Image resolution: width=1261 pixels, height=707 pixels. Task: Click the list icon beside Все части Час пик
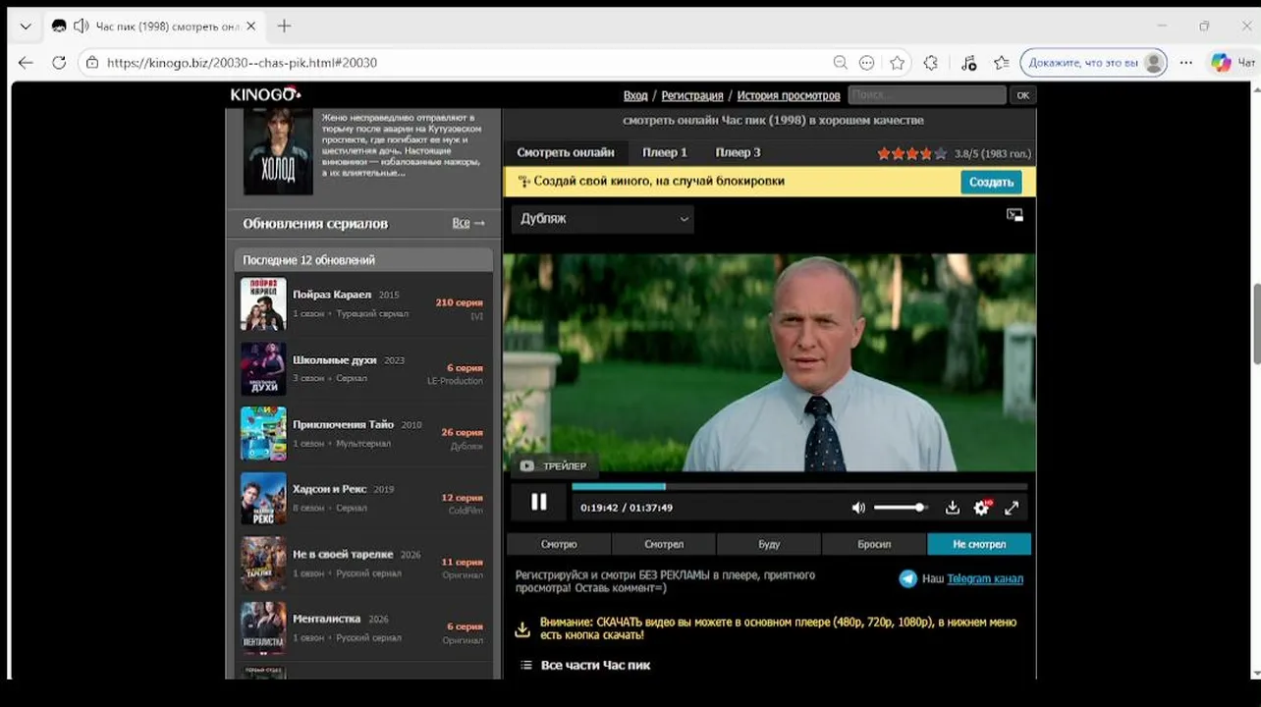coord(525,665)
